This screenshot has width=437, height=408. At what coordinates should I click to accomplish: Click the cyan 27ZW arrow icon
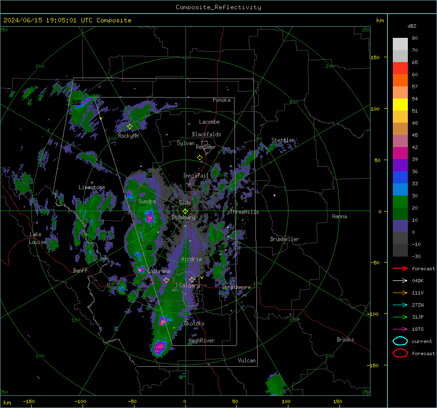[400, 305]
